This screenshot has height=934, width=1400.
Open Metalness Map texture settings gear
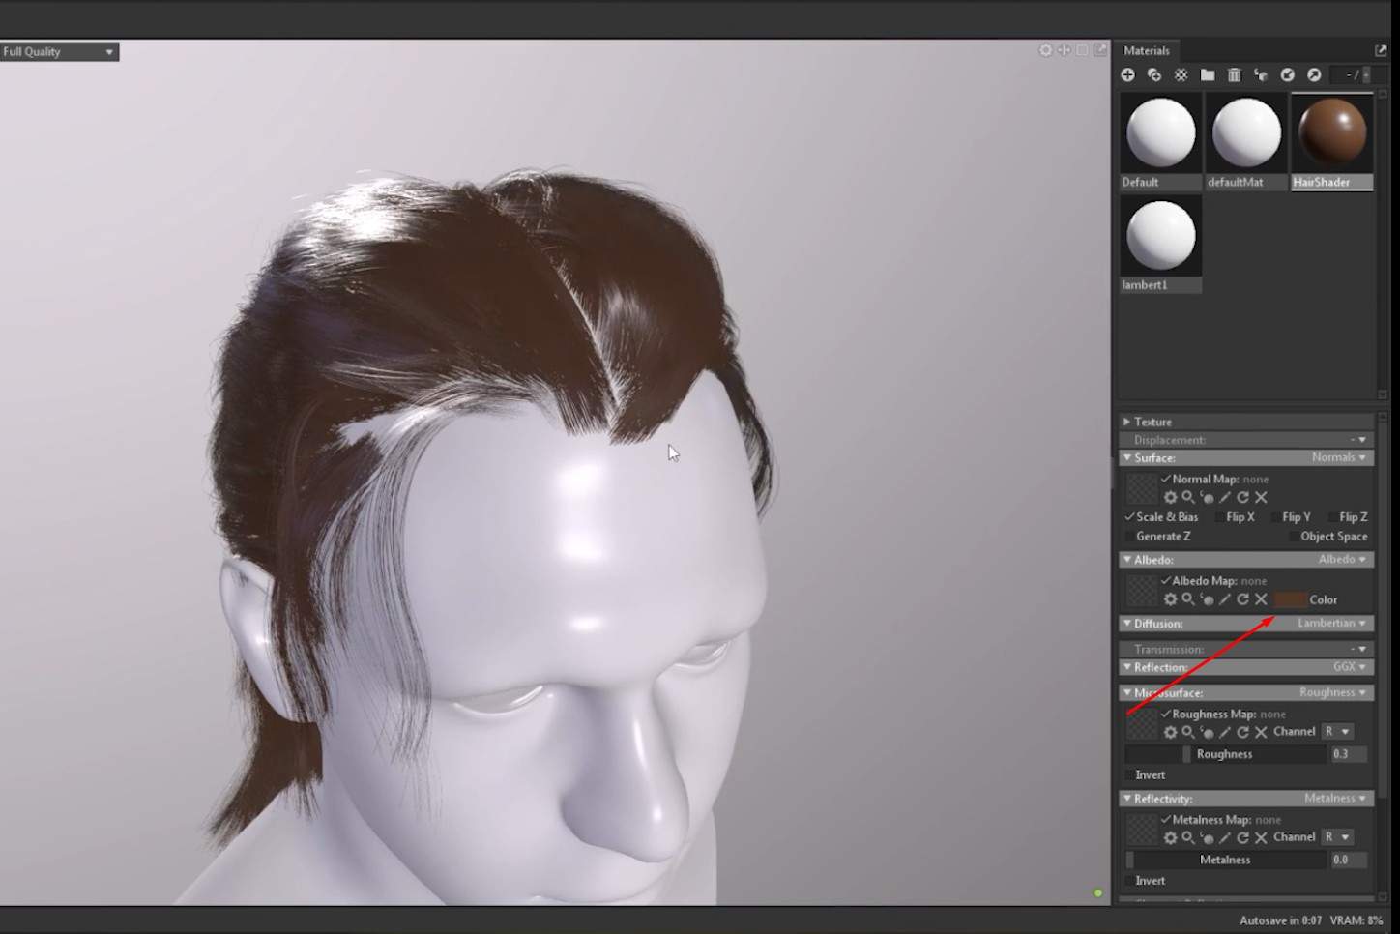(1170, 837)
